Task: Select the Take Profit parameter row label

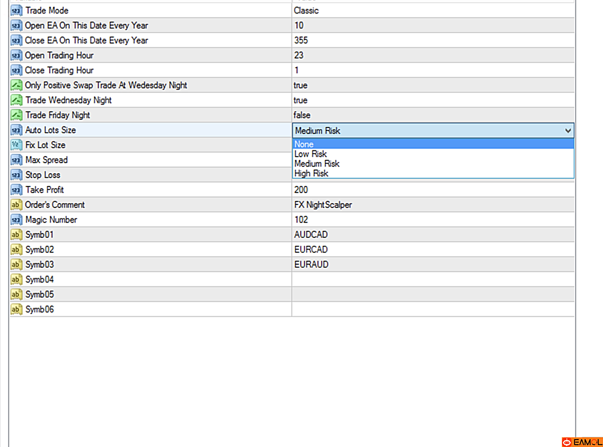Action: (x=44, y=190)
